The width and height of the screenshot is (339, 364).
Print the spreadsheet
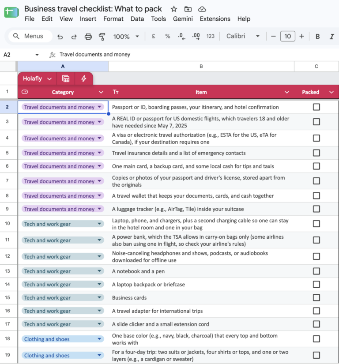coord(88,37)
